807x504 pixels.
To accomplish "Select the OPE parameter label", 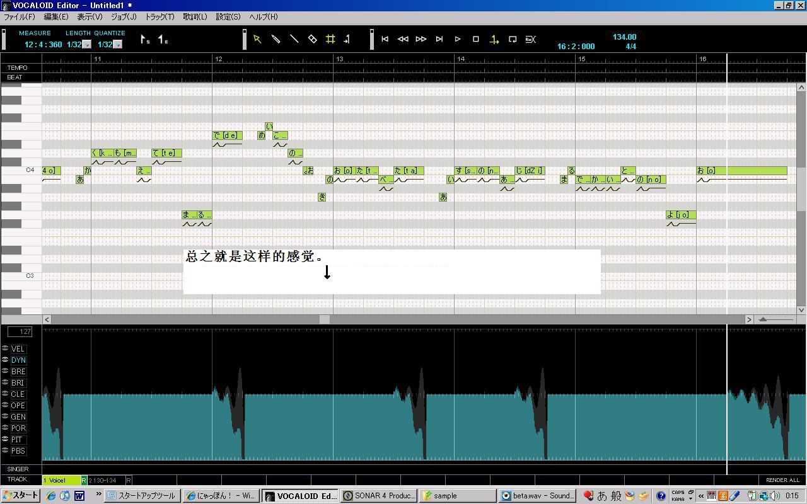I will 18,405.
